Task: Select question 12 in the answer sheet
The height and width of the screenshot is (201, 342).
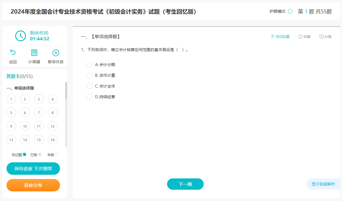Action: 52,126
